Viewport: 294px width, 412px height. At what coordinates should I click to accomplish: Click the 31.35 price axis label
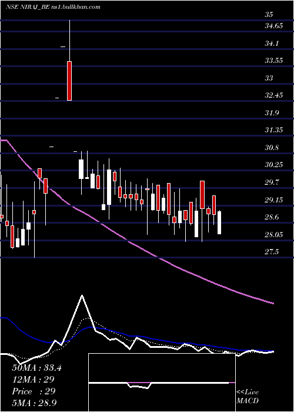(x=274, y=130)
